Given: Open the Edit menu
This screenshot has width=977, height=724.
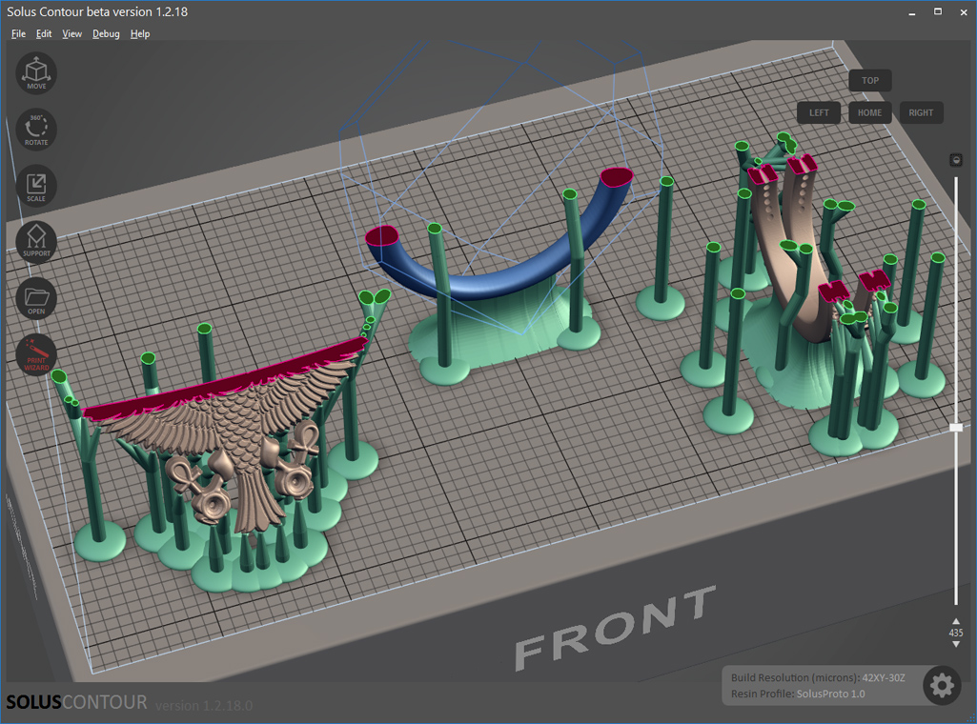Looking at the screenshot, I should [44, 33].
